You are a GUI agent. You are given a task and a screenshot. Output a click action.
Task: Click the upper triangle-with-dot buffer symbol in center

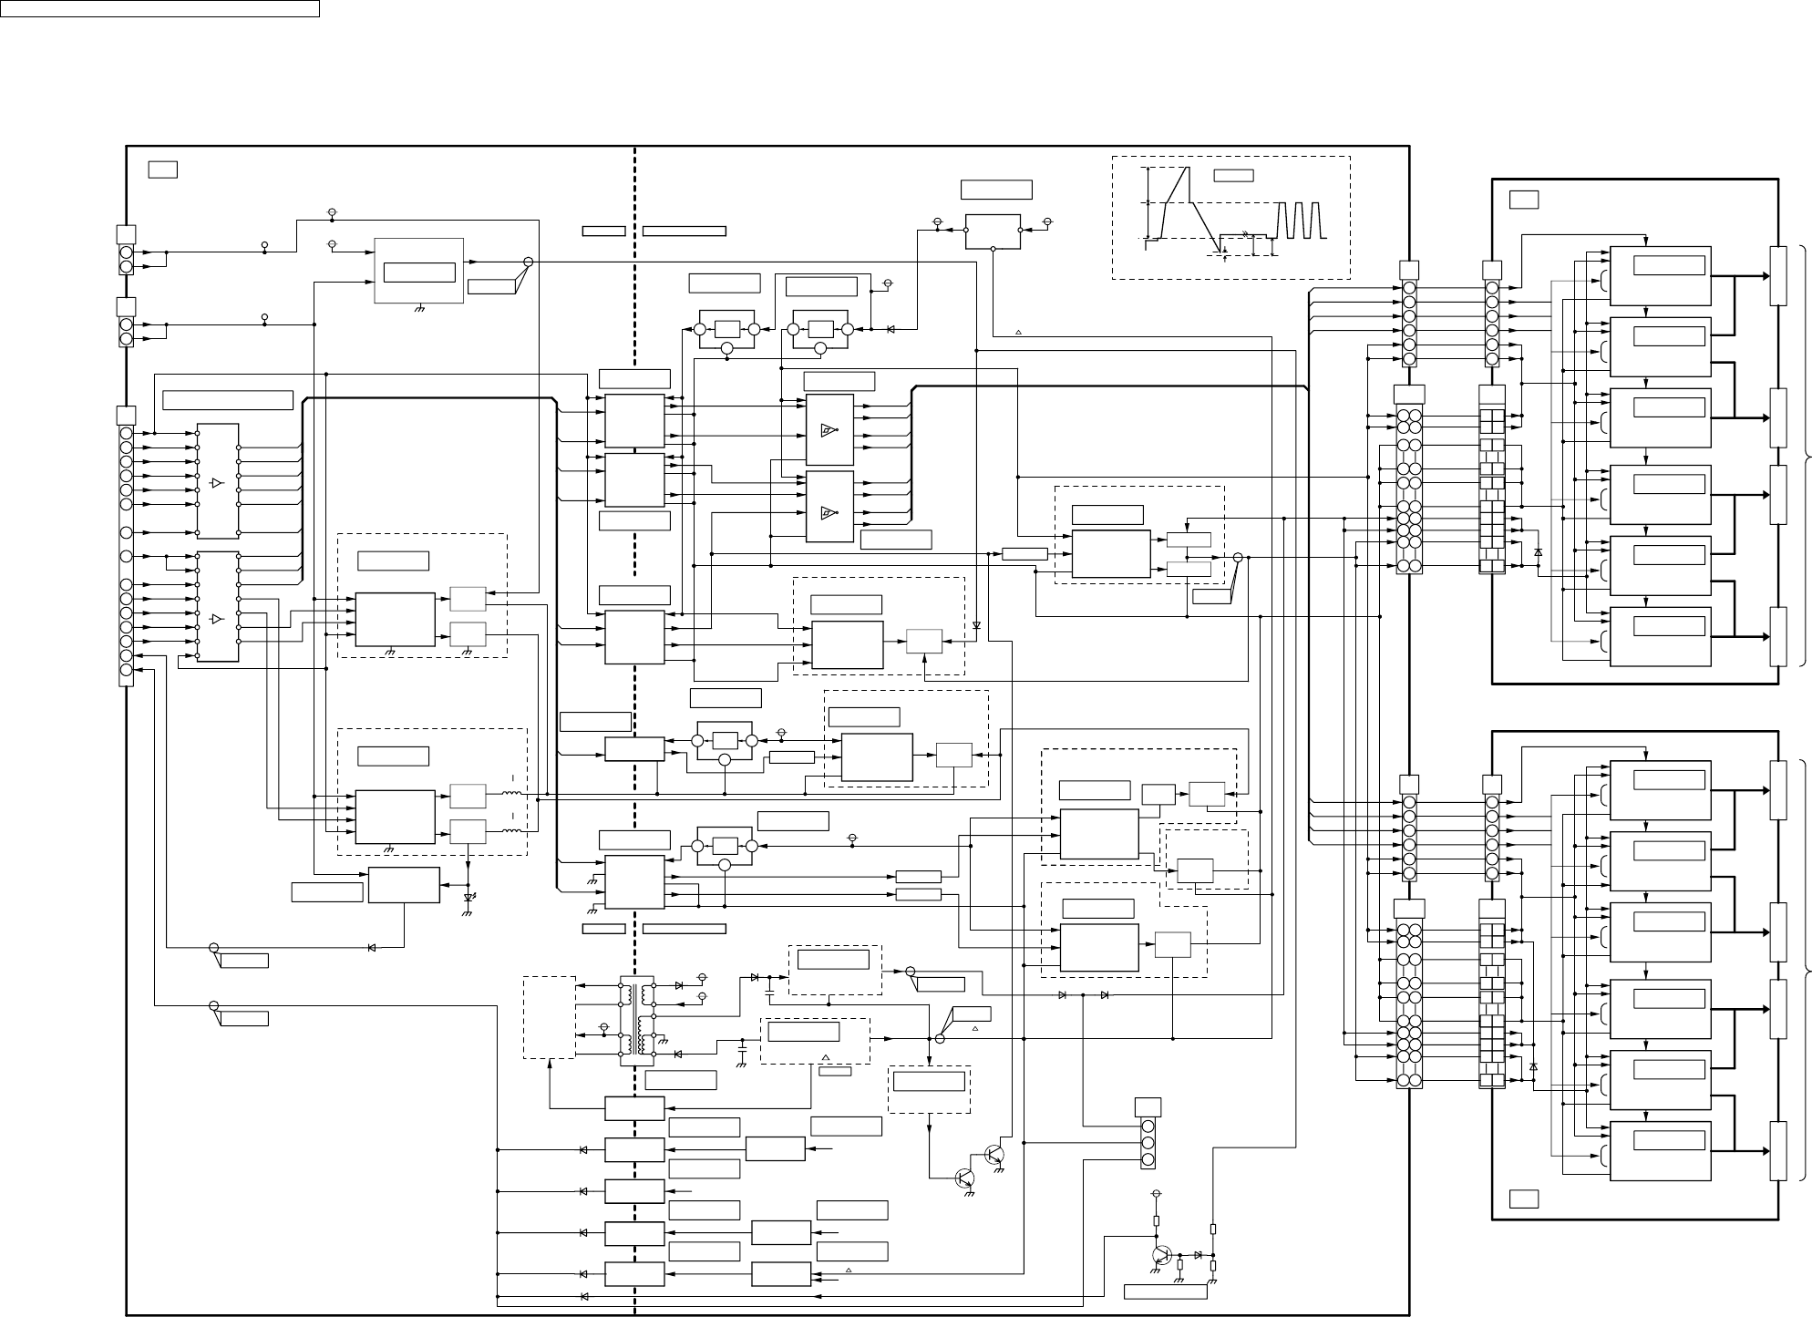tap(828, 430)
